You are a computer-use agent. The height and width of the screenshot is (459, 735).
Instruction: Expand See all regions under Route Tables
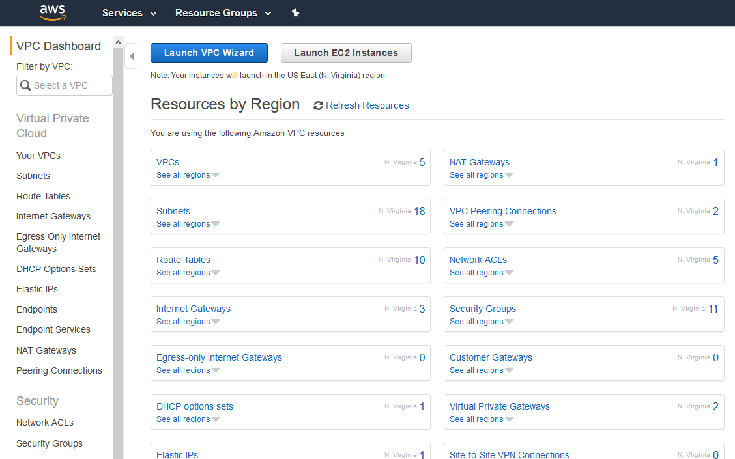coord(188,273)
